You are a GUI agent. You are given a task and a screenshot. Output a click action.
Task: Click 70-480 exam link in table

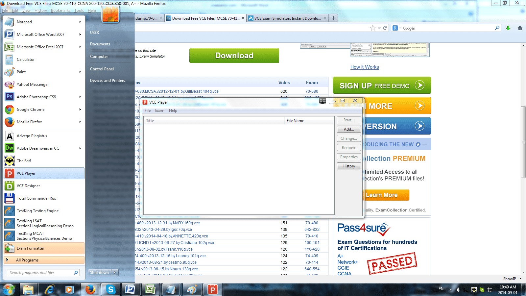pos(312,223)
